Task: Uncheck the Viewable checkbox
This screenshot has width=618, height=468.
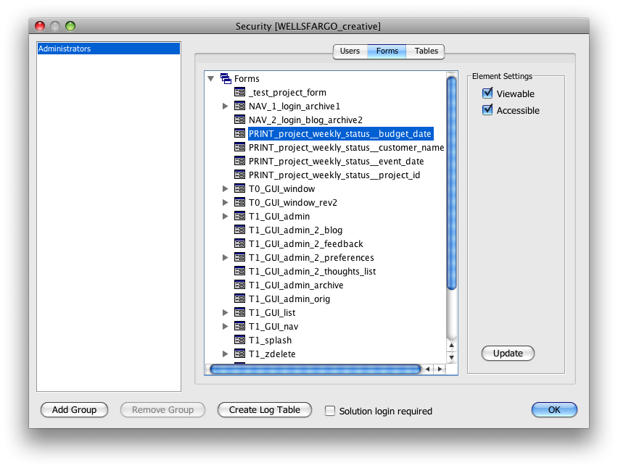Action: (x=487, y=93)
